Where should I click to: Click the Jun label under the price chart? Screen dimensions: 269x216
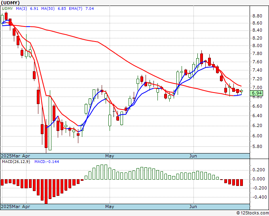point(193,156)
